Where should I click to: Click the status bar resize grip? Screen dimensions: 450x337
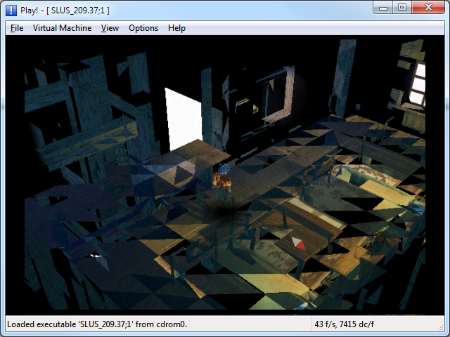pos(441,327)
